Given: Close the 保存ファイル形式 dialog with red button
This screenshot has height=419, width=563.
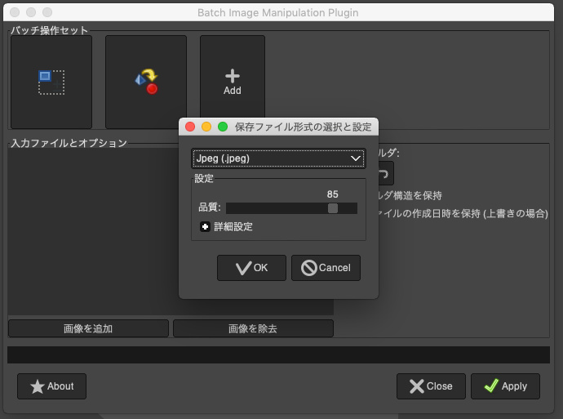Looking at the screenshot, I should (x=190, y=127).
